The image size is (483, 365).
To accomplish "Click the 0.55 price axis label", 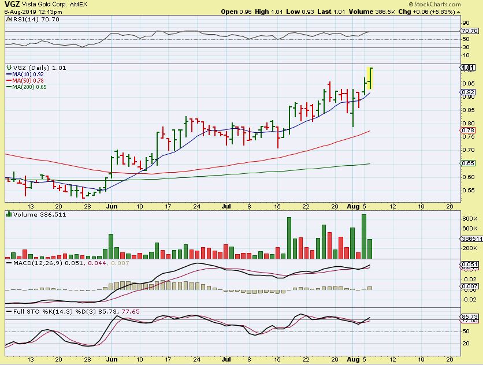I will [468, 191].
